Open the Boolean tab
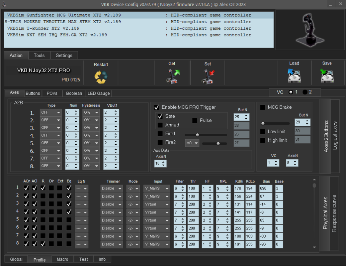Viewport: 346px width, 266px height. (74, 93)
